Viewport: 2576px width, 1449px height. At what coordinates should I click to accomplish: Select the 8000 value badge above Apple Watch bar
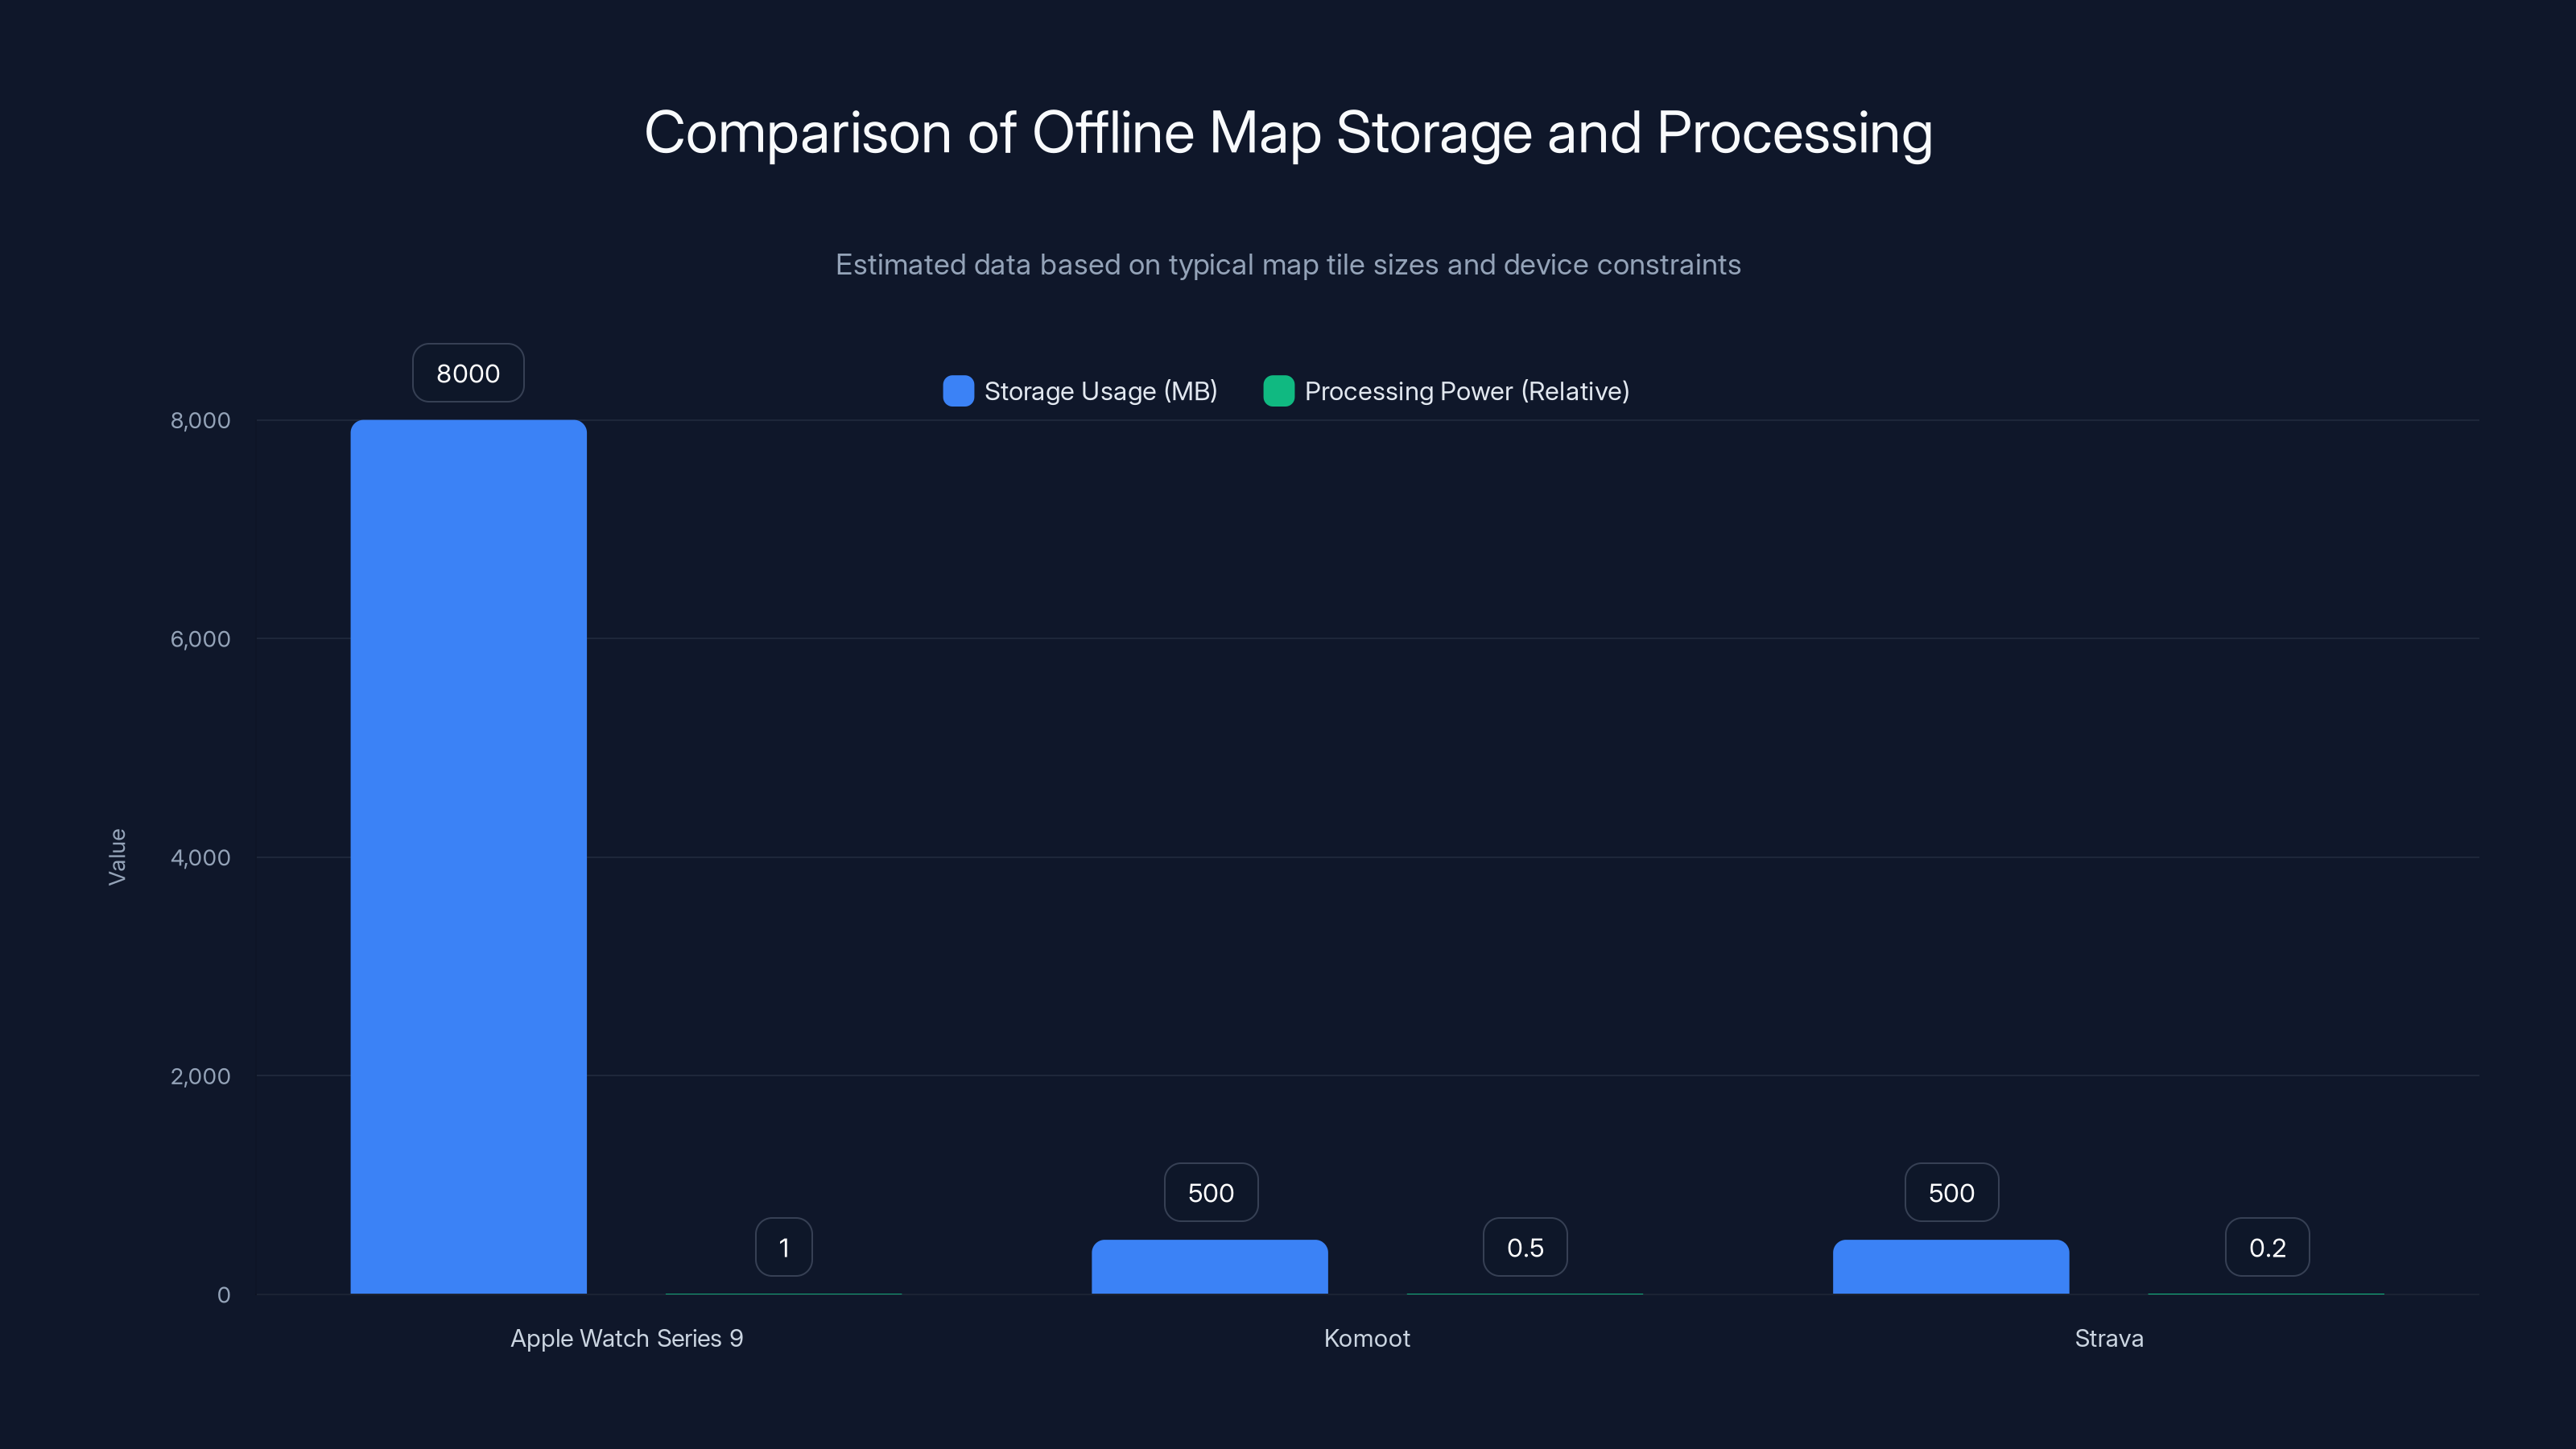(x=467, y=372)
